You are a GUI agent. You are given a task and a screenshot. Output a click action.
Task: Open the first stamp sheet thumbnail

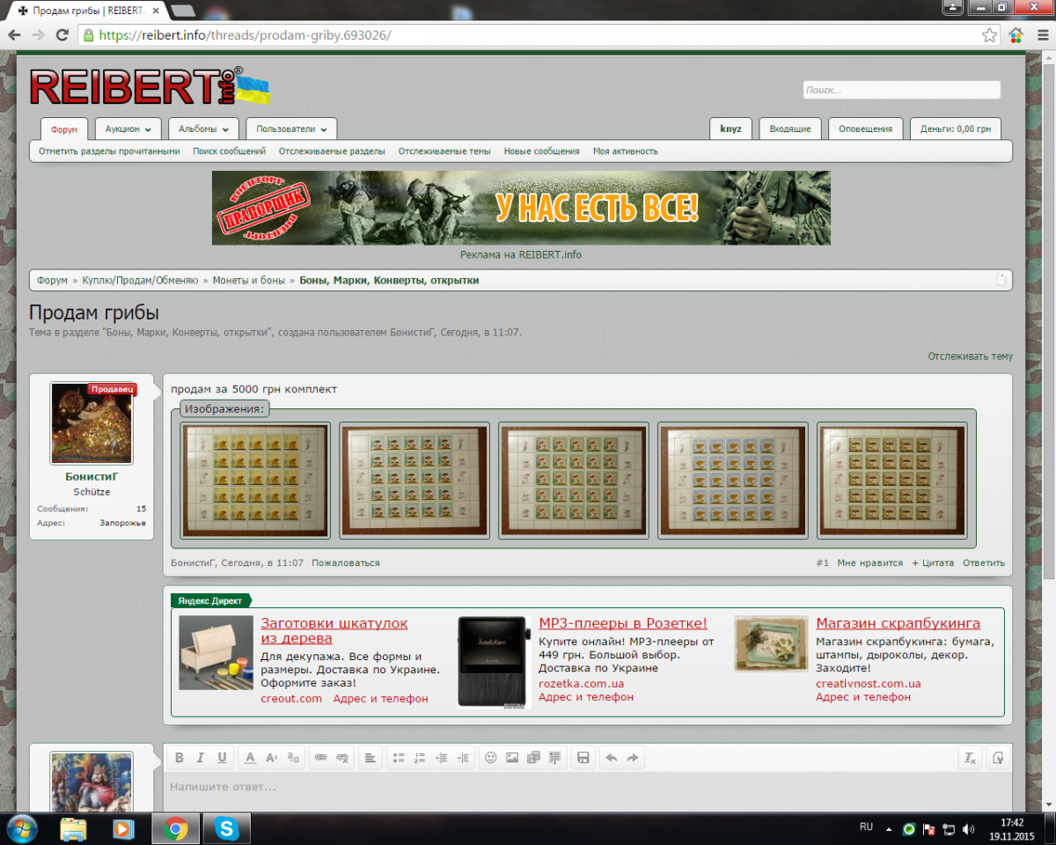tap(255, 480)
